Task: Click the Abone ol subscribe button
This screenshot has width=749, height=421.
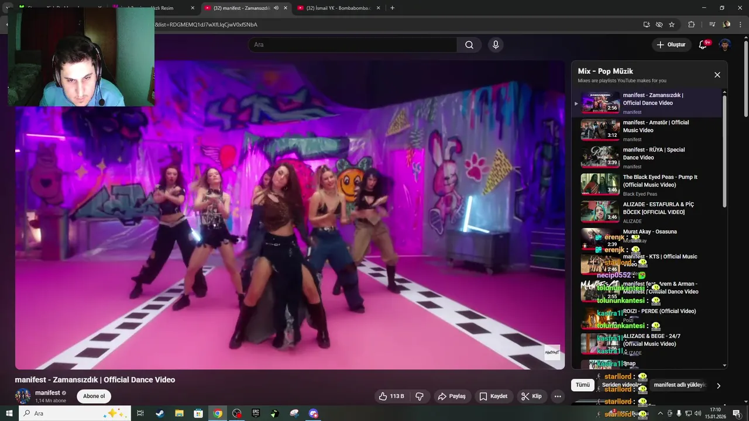Action: (x=94, y=396)
